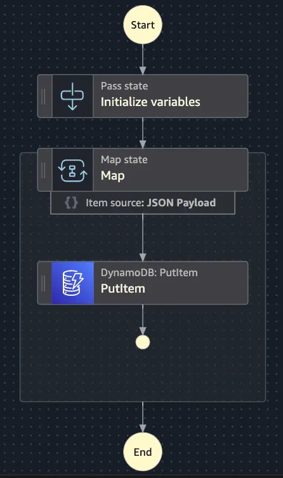Click the Map state loop icon

[x=72, y=169]
